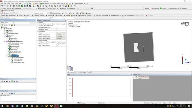Image resolution: width=192 pixels, height=108 pixels.
Task: Click the Show Errors button
Action: (x=55, y=4)
